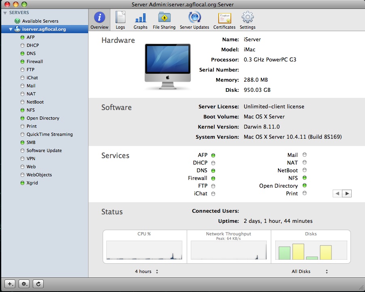Click the iserver.agflocal.org server icon

tap(17, 29)
